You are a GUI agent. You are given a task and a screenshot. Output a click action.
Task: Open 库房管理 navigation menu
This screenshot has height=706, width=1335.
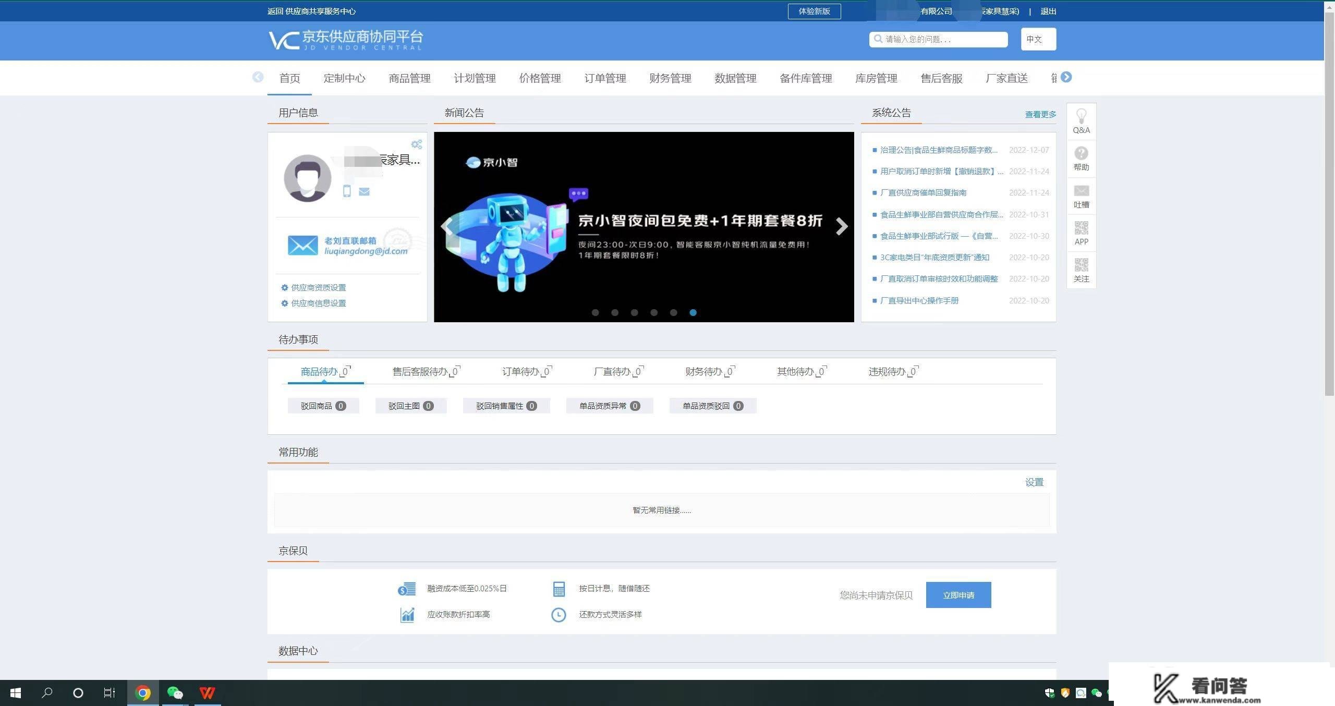(876, 78)
